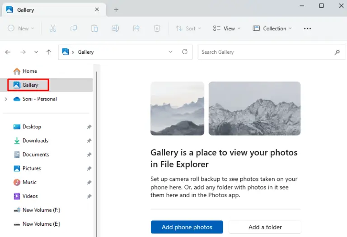Click in the Search Gallery field
Screen dimensions: 347x237
(x=272, y=52)
